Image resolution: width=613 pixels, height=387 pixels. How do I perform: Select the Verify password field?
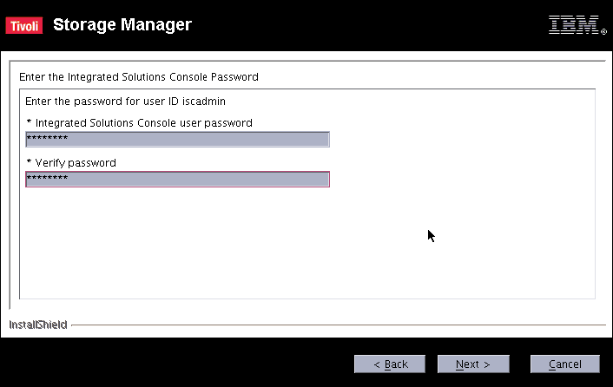click(177, 180)
